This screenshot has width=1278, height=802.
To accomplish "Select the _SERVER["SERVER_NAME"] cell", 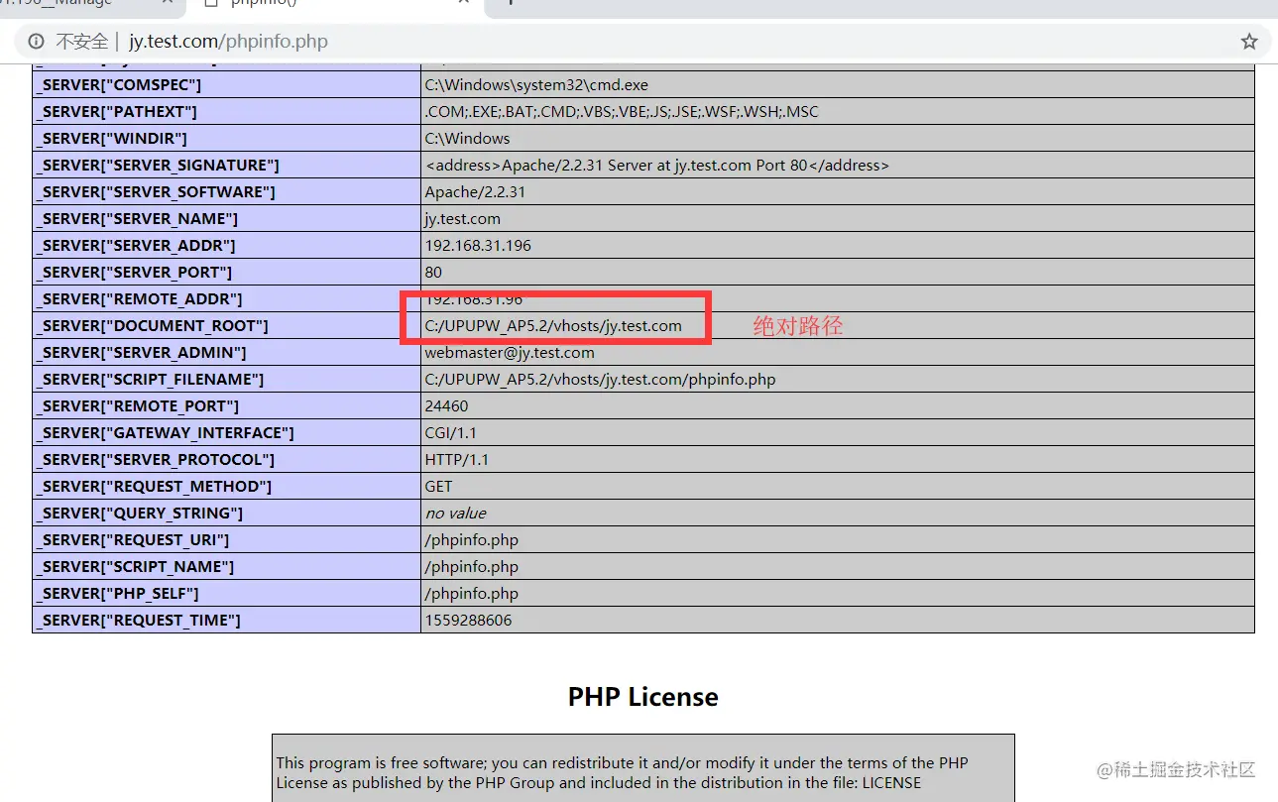I will click(227, 219).
